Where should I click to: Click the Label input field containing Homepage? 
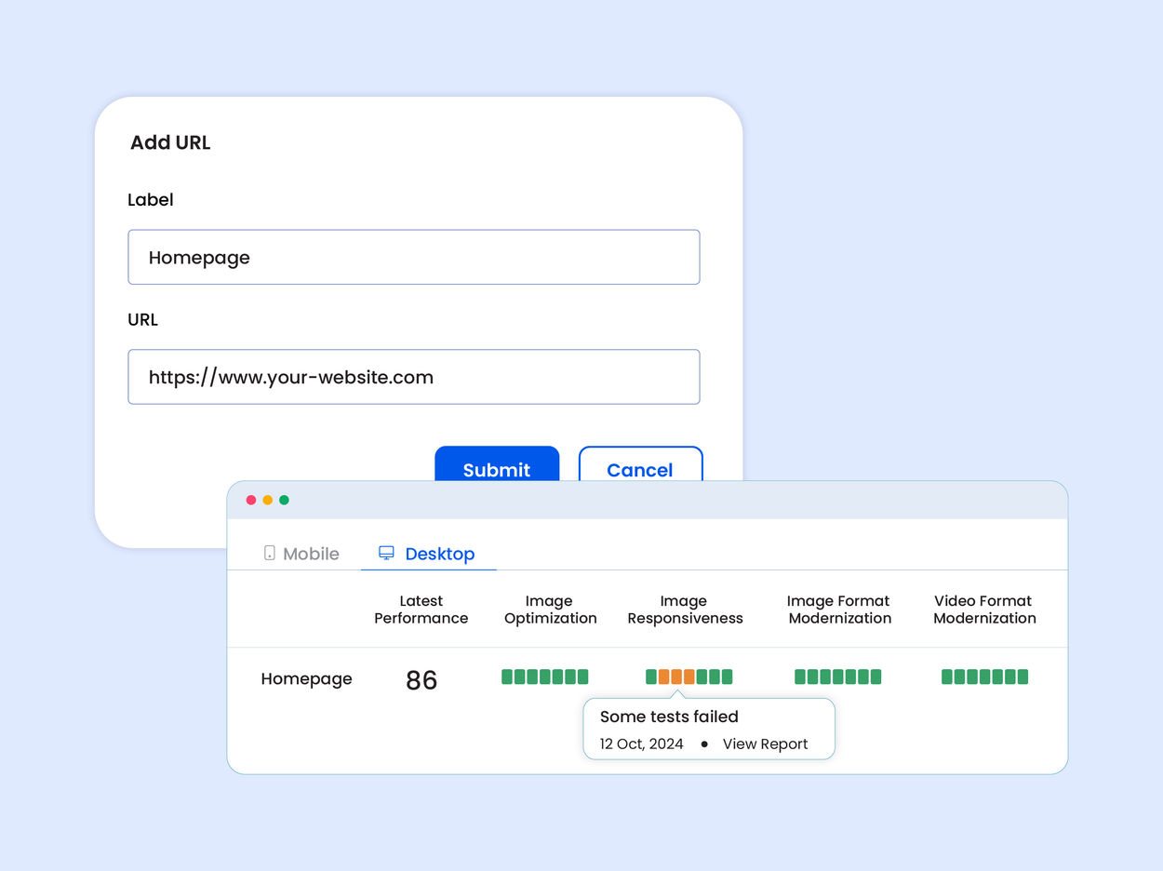413,257
